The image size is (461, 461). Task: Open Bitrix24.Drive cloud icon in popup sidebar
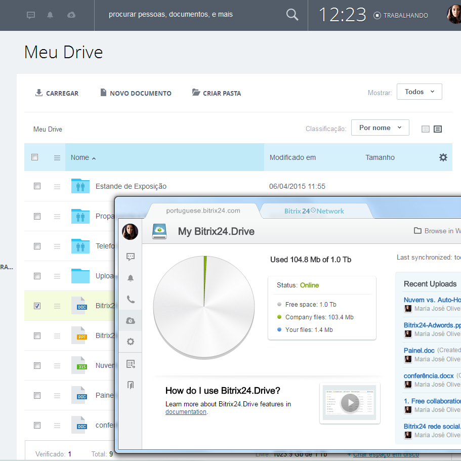[130, 320]
